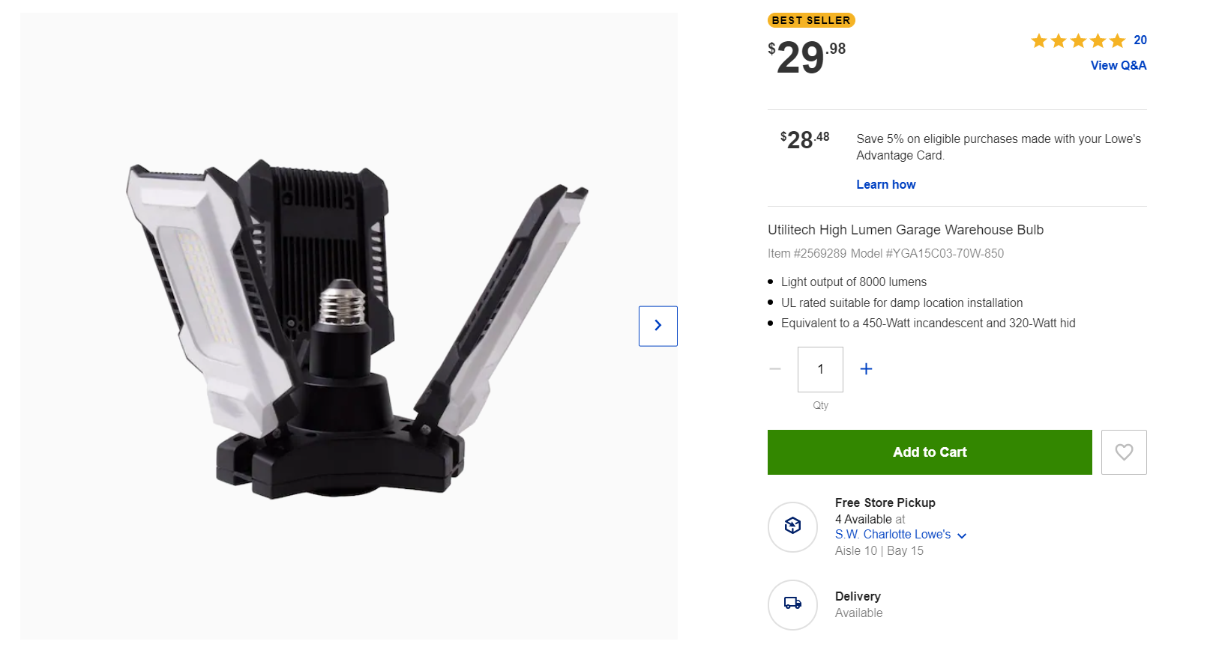
Task: Save item with heart wishlist icon
Action: pos(1124,452)
